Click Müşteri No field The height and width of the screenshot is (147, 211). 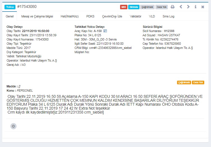coord(82,52)
